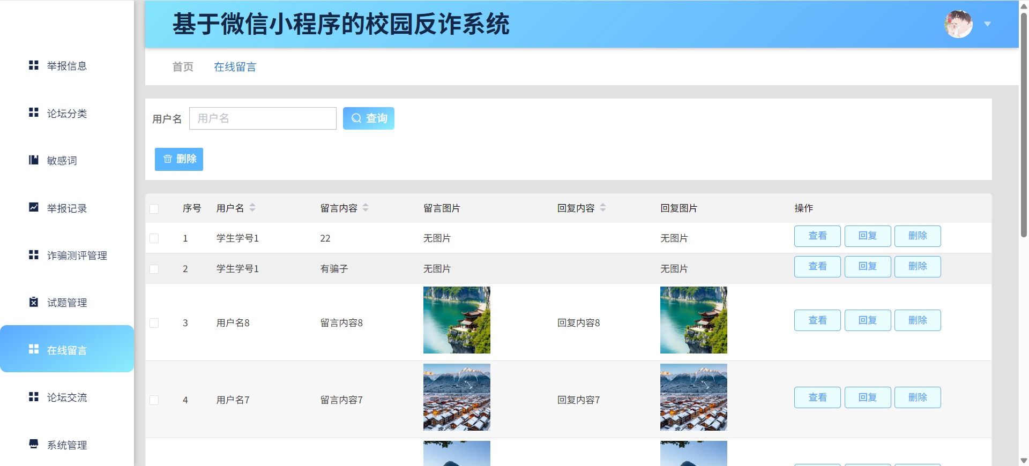
Task: Click 查看 for row 1
Action: (817, 236)
